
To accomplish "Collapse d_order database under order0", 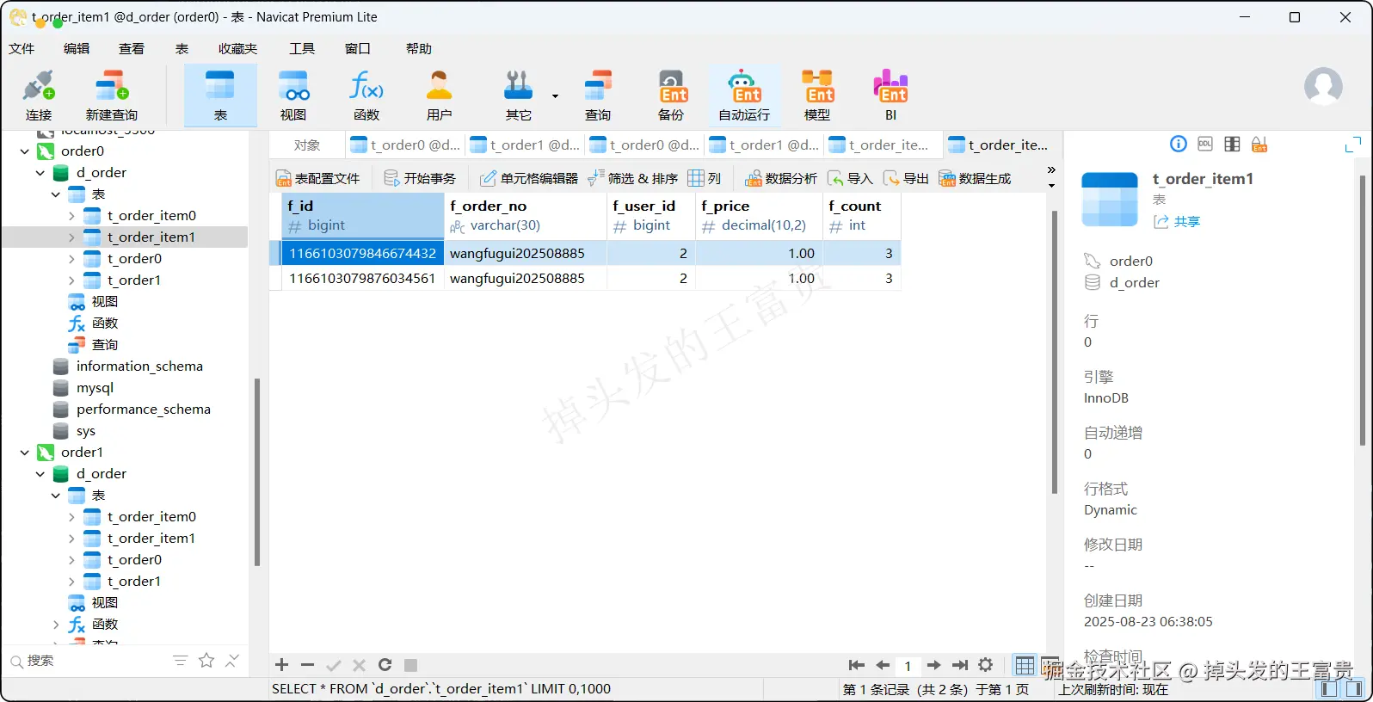I will coord(40,173).
